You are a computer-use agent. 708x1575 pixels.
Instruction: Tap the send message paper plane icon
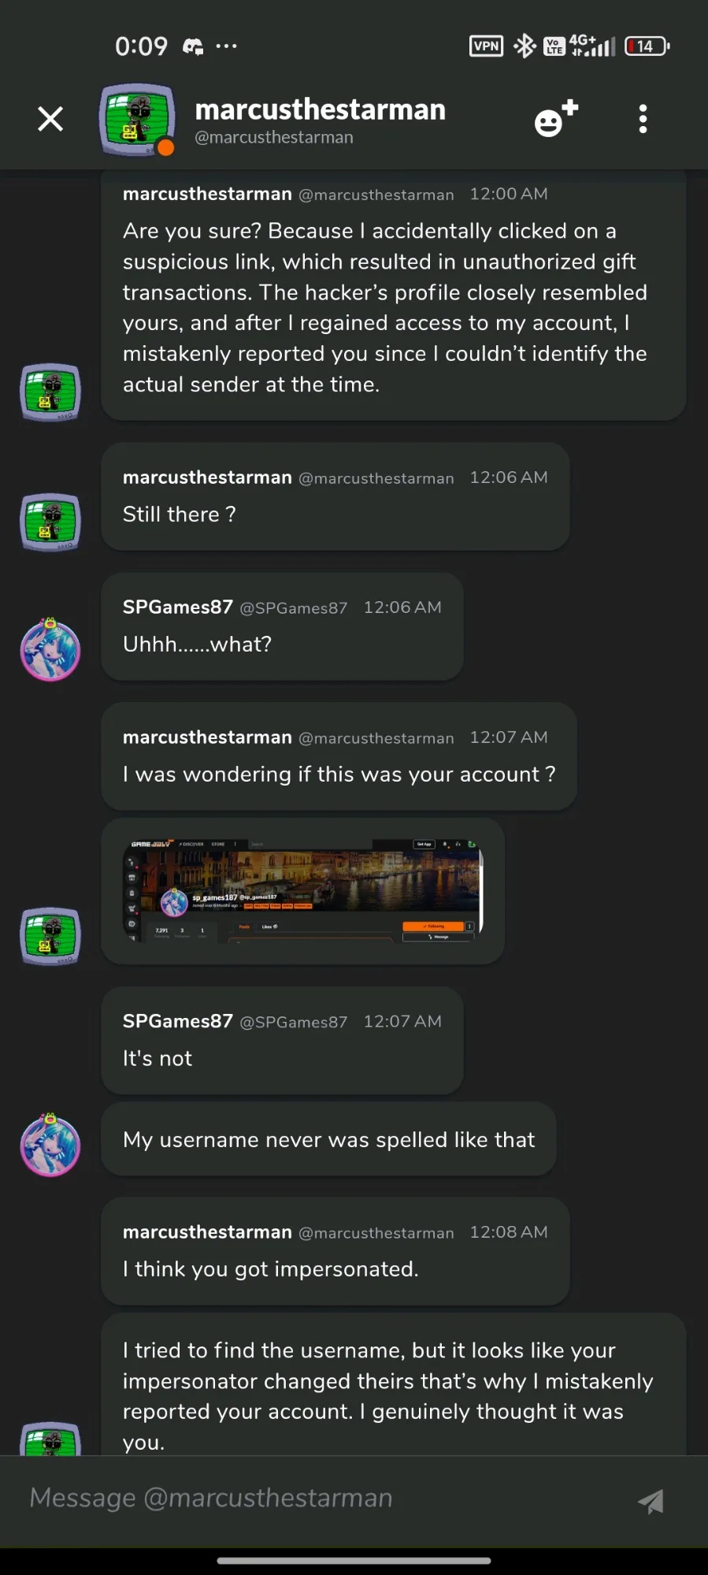tap(651, 1501)
